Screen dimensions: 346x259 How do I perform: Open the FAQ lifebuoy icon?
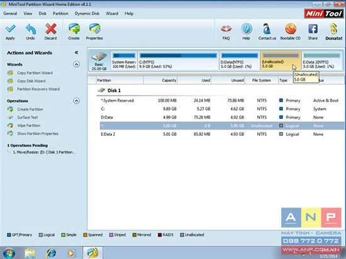coord(226,29)
